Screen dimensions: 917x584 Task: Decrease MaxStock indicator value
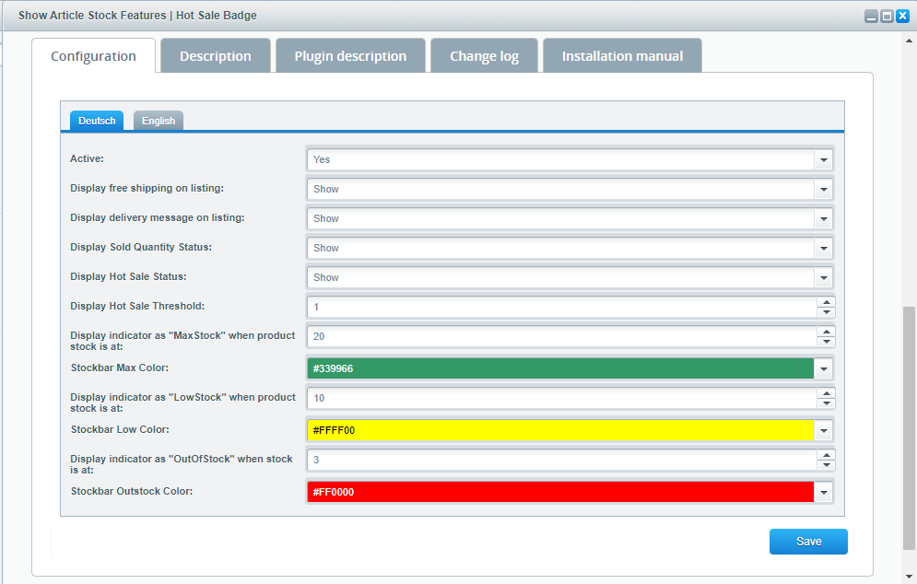click(x=827, y=342)
